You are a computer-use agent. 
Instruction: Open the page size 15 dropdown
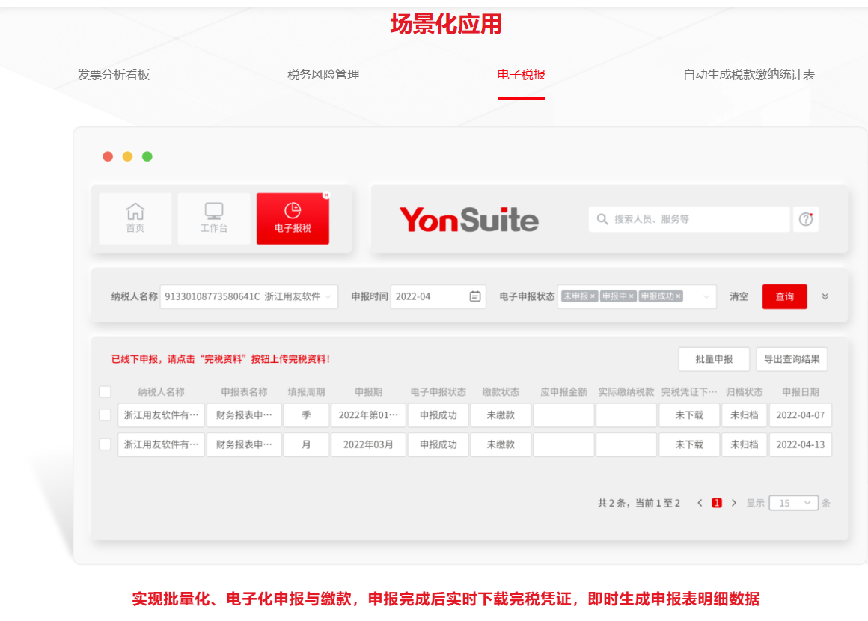tap(808, 503)
